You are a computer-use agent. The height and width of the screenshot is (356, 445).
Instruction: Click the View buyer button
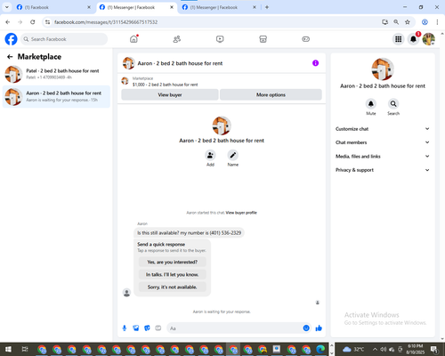click(170, 94)
